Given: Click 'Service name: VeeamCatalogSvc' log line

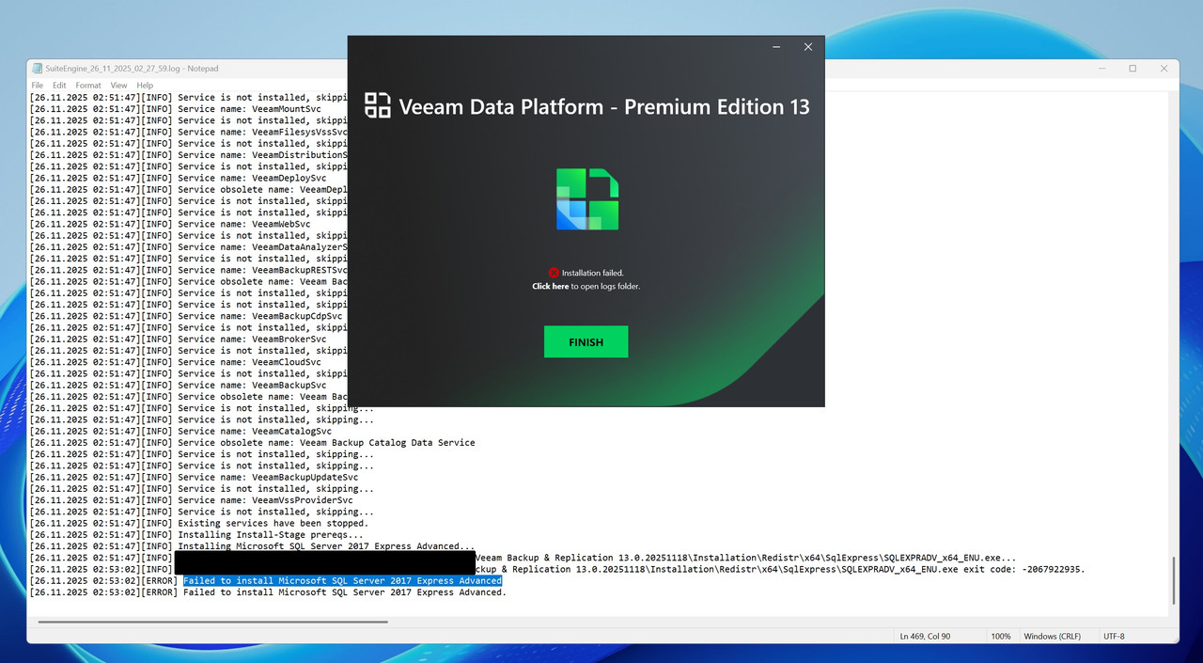Looking at the screenshot, I should 181,432.
